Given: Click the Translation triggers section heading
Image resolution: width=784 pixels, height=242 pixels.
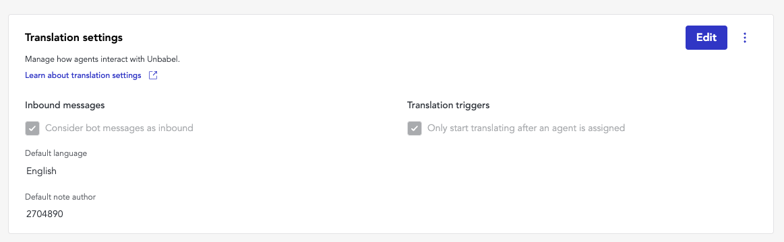Looking at the screenshot, I should (x=448, y=106).
